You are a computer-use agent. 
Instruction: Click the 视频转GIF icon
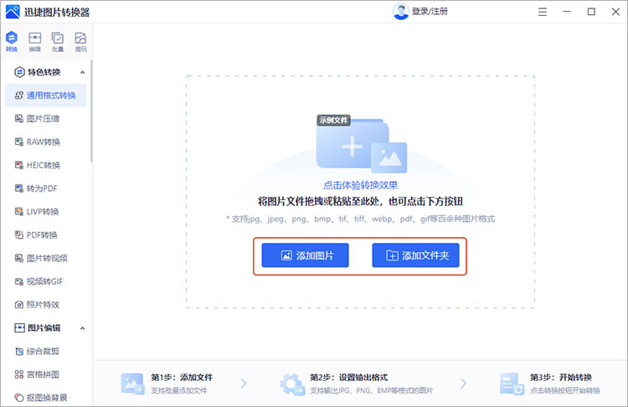point(18,281)
